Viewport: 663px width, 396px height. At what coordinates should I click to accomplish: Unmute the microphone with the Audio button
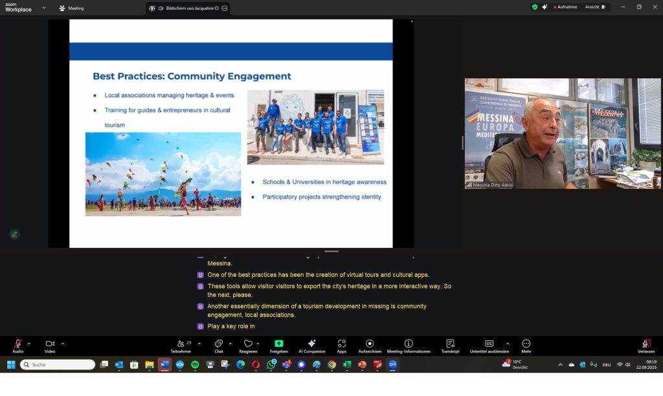(x=17, y=344)
